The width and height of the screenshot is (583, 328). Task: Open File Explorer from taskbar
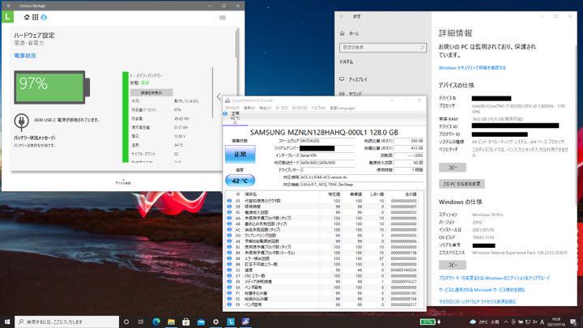(171, 322)
